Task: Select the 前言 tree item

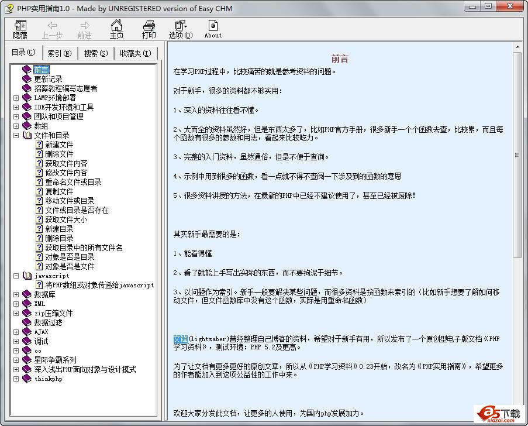Action: point(42,70)
